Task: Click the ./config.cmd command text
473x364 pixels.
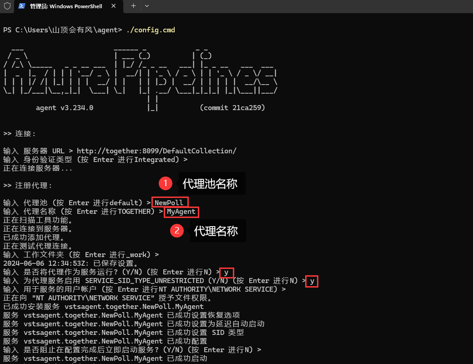Action: click(151, 30)
